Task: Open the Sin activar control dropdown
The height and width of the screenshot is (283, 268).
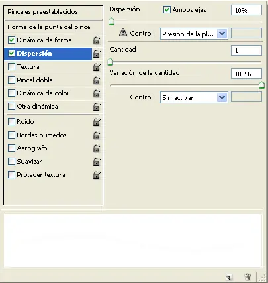Action: (194, 97)
